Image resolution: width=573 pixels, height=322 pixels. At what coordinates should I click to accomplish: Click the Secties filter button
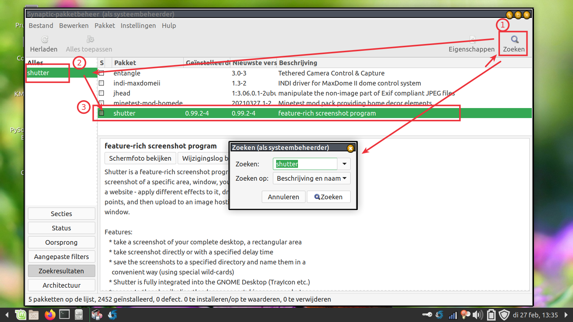(x=62, y=214)
